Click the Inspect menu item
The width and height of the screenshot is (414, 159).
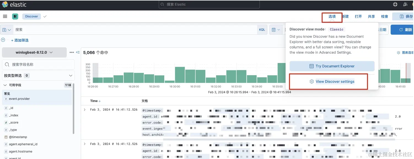click(x=385, y=17)
